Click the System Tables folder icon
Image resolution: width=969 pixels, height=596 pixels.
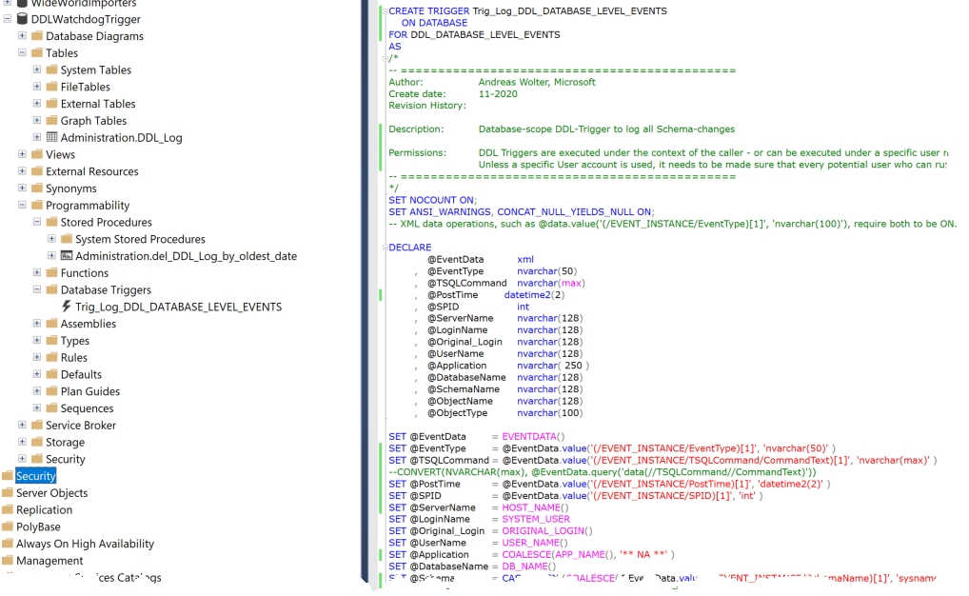(x=52, y=70)
